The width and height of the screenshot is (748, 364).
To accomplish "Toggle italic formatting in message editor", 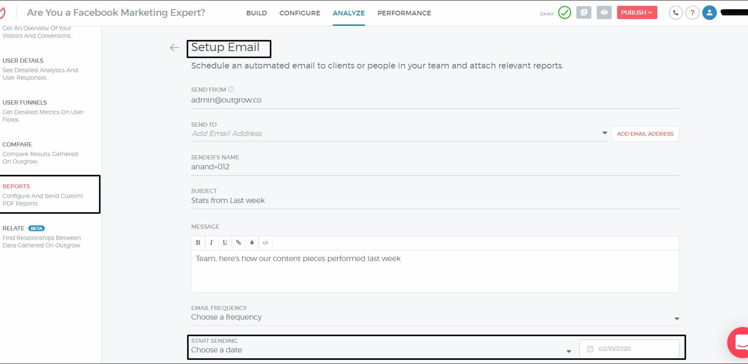I will (x=212, y=243).
